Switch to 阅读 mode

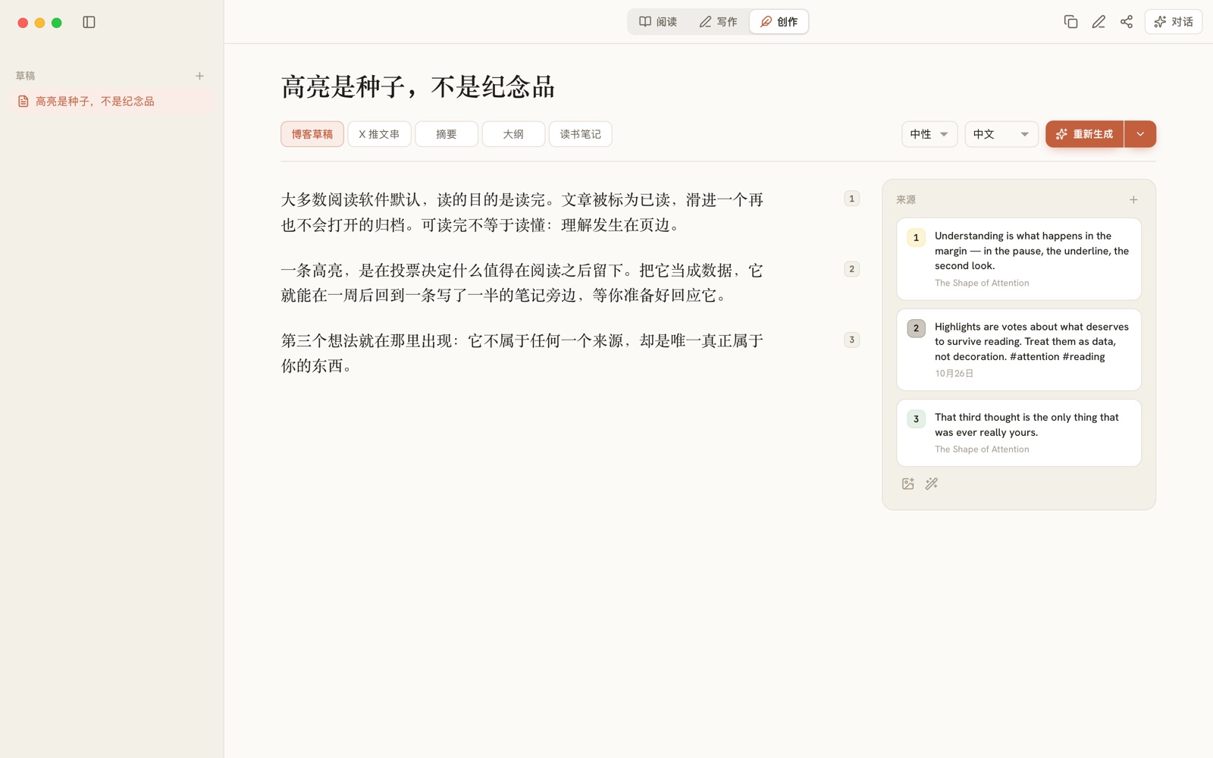658,22
